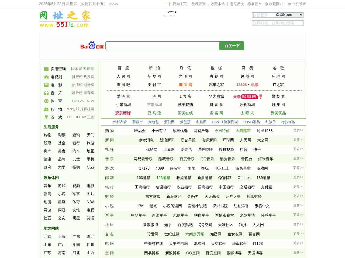Expand more links in 银行 row
This screenshot has width=345, height=258.
pyautogui.click(x=298, y=187)
